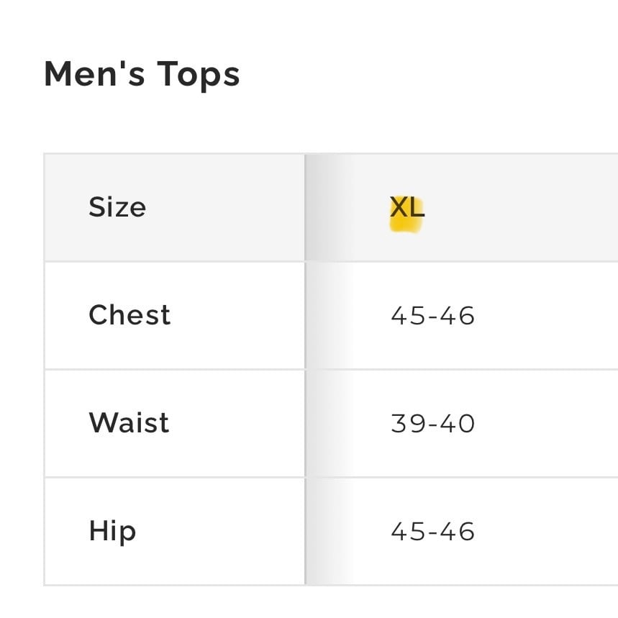The image size is (618, 618).
Task: Select the Waist row label
Action: (129, 423)
